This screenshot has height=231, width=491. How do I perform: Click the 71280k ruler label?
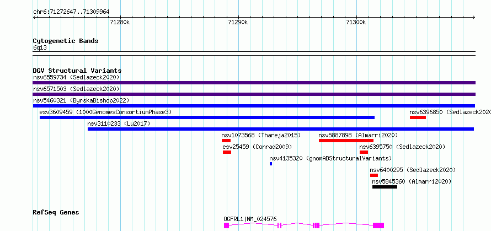120,22
